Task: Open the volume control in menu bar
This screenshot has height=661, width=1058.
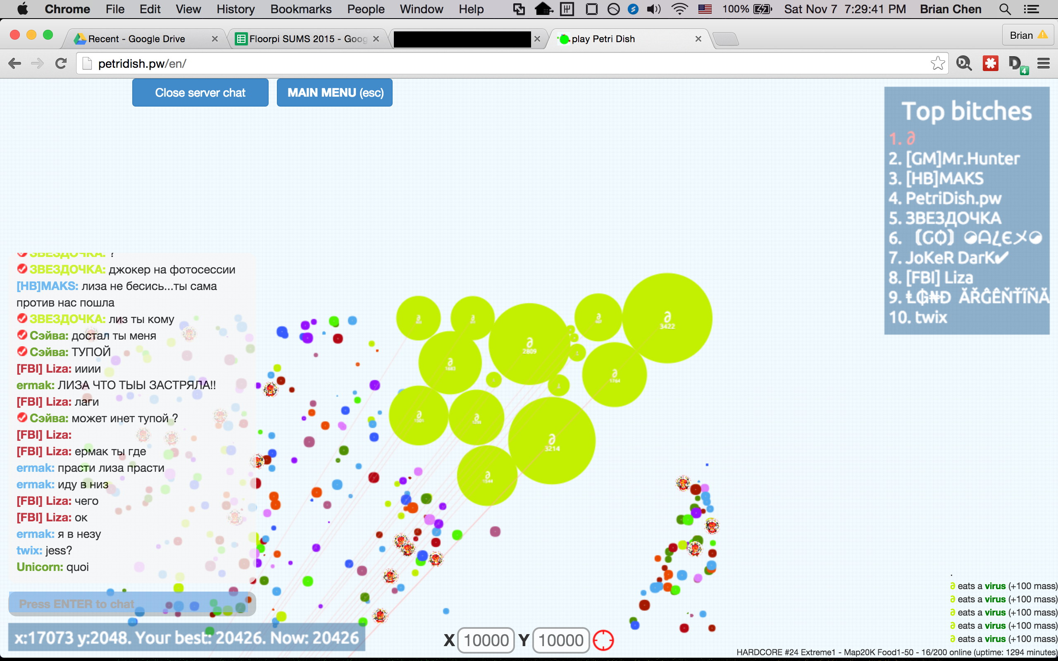Action: click(x=653, y=9)
